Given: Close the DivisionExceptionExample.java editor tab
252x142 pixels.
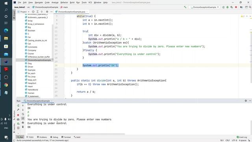Looking at the screenshot, I should pyautogui.click(x=87, y=12).
